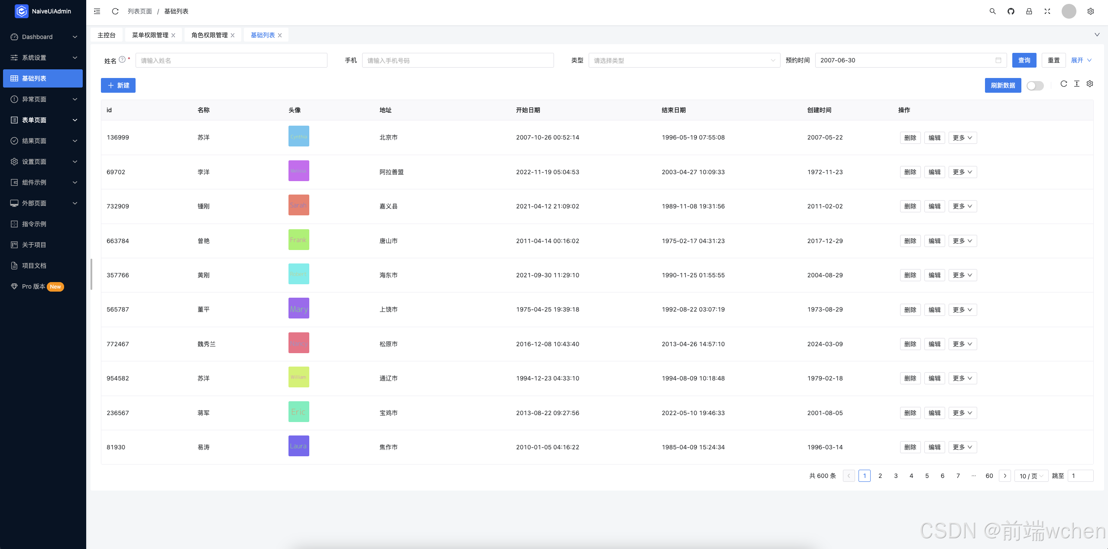1108x549 pixels.
Task: Collapse the sidebar with the menu-fold icon
Action: pyautogui.click(x=97, y=11)
